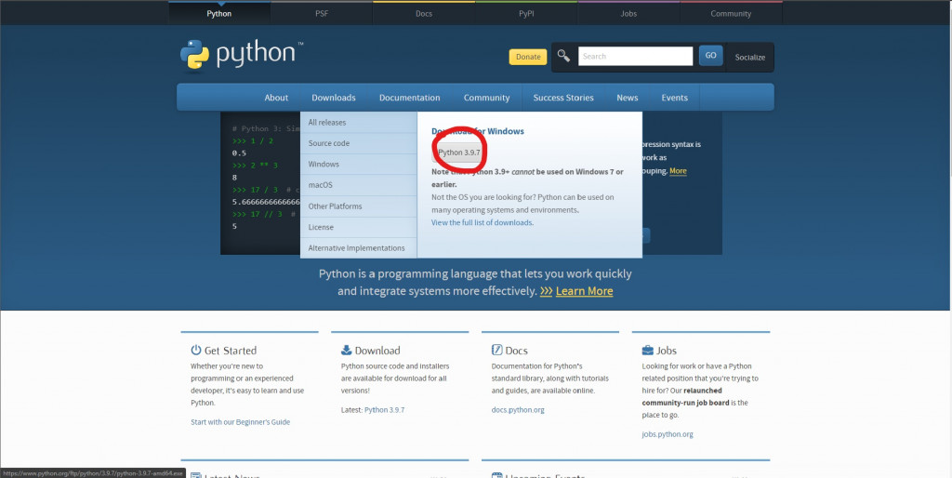
Task: Click the GO search button
Action: [711, 55]
